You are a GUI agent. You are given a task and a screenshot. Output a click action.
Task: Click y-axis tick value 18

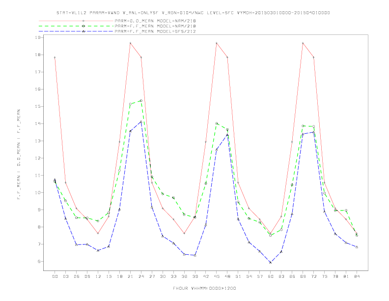[38, 55]
